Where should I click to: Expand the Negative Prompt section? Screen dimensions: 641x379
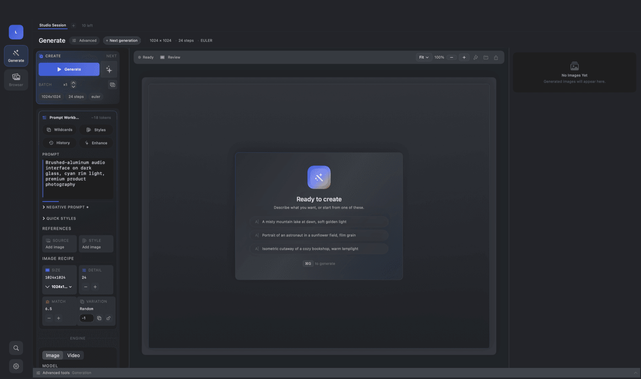65,207
